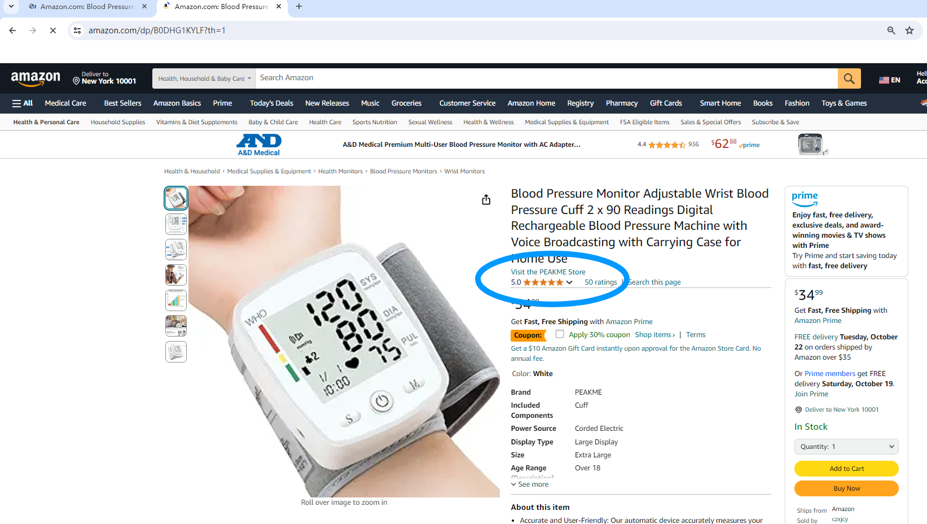
Task: Select the second product image thumbnail
Action: point(176,224)
